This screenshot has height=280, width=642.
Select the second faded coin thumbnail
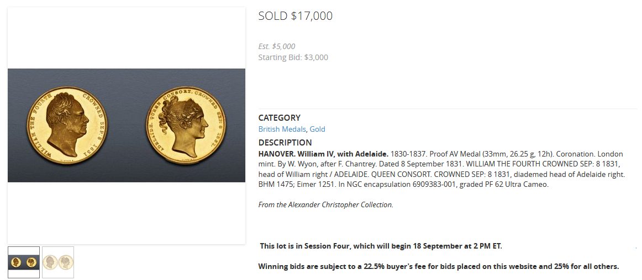click(x=58, y=262)
